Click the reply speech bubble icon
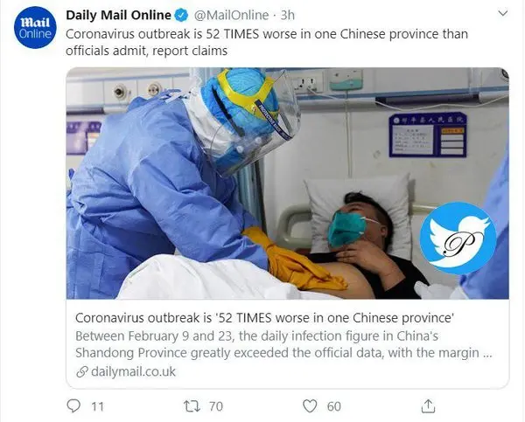The height and width of the screenshot is (422, 525). [73, 406]
